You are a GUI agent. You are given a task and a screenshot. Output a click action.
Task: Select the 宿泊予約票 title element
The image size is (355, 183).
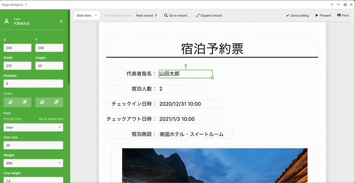[x=212, y=49]
